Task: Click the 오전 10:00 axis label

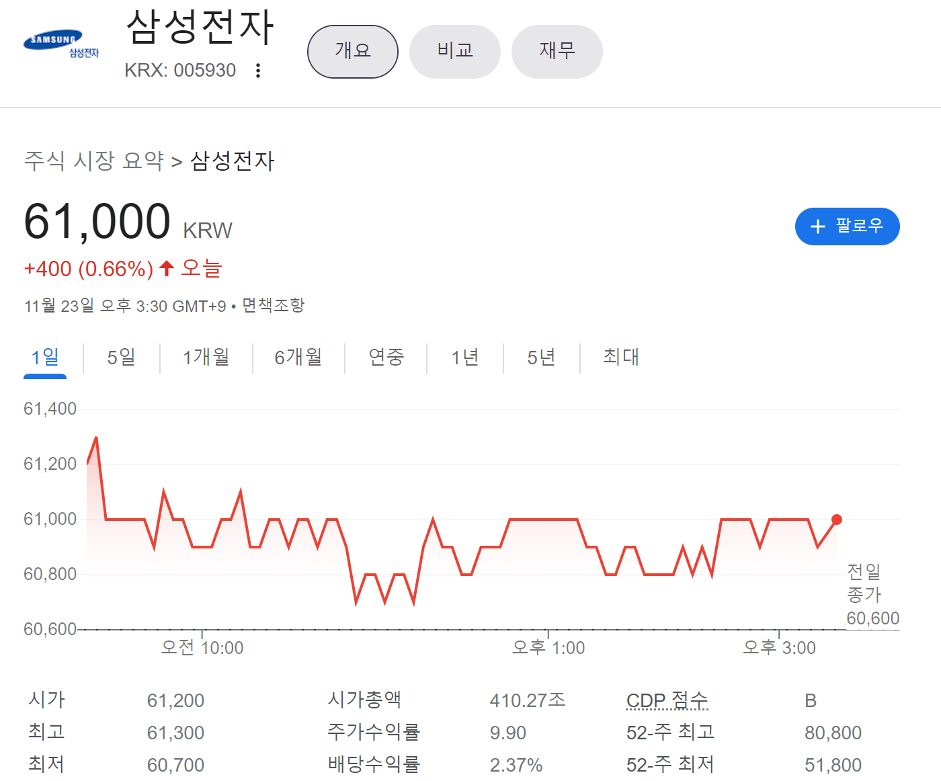Action: click(x=202, y=648)
